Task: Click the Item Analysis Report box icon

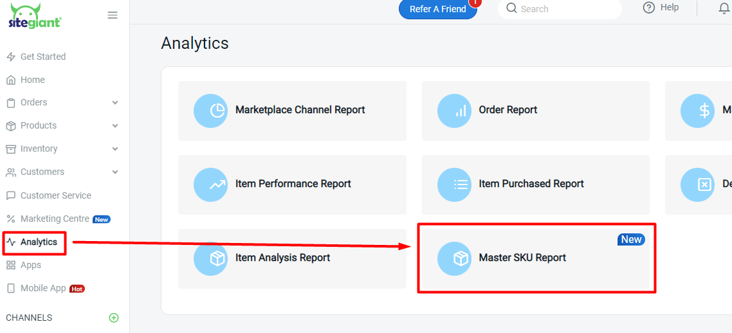Action: 210,258
